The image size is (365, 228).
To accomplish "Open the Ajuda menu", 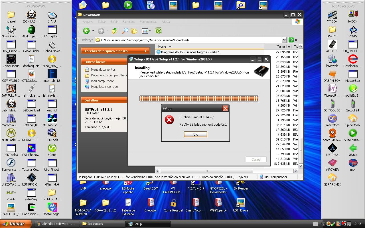I will coord(166,22).
